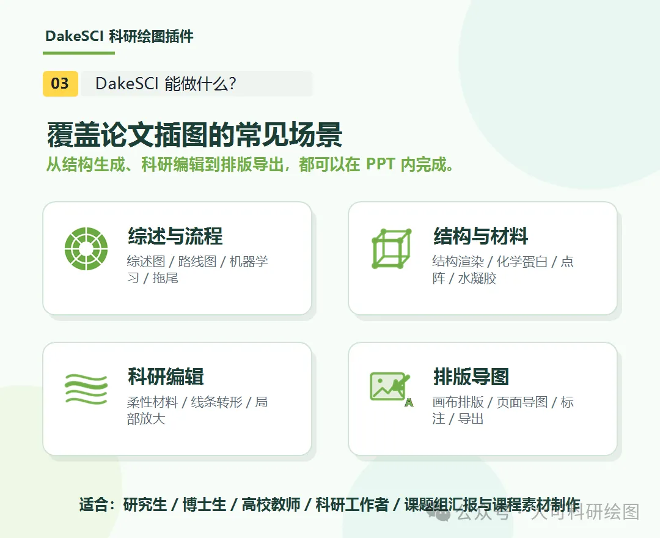
Task: Click the image layout export icon
Action: point(391,389)
